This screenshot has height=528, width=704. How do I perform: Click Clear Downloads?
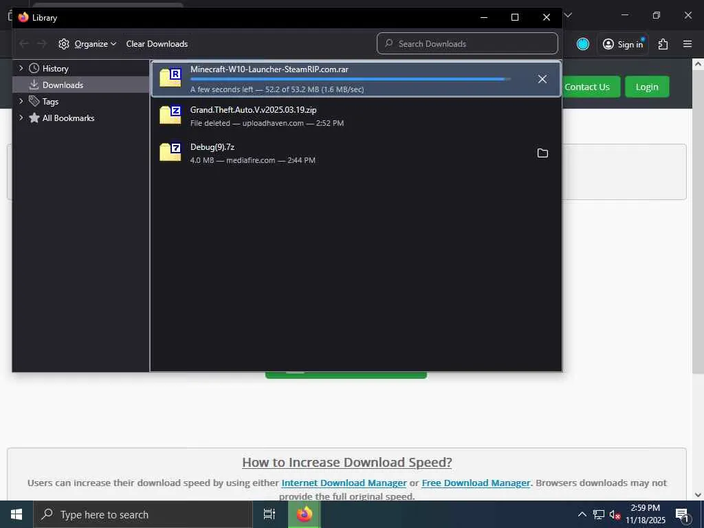(x=157, y=43)
